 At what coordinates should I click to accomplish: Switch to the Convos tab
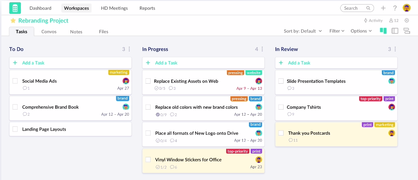point(49,31)
